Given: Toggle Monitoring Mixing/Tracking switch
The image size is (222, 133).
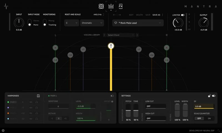Looking at the screenshot, I should tap(45, 23).
